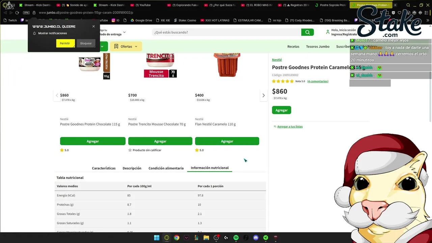Click Permitir to allow notifications
Viewport: 432px width, 243px height.
click(65, 43)
